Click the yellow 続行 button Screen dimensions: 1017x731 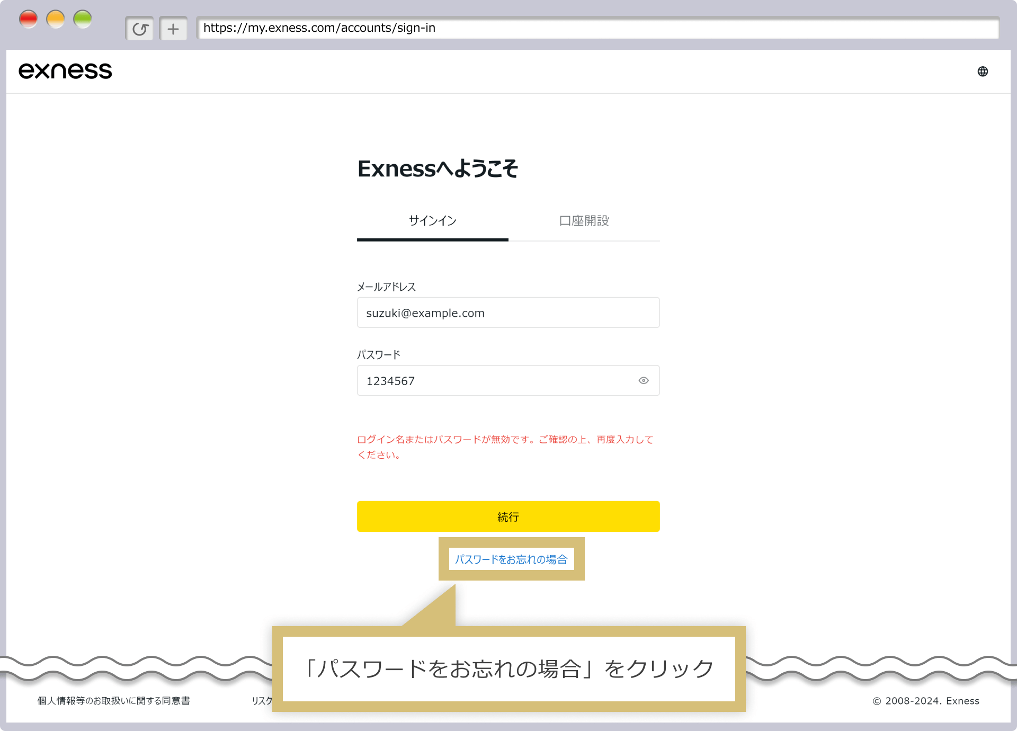point(508,516)
